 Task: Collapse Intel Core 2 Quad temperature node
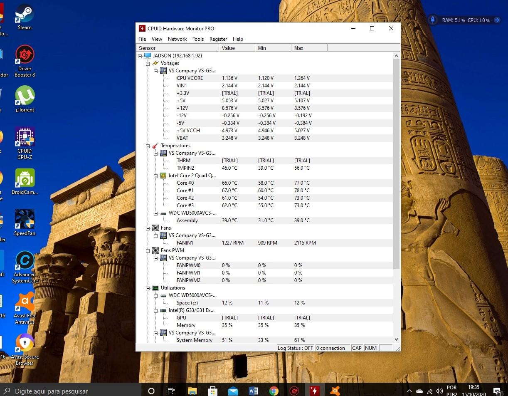[x=155, y=176]
